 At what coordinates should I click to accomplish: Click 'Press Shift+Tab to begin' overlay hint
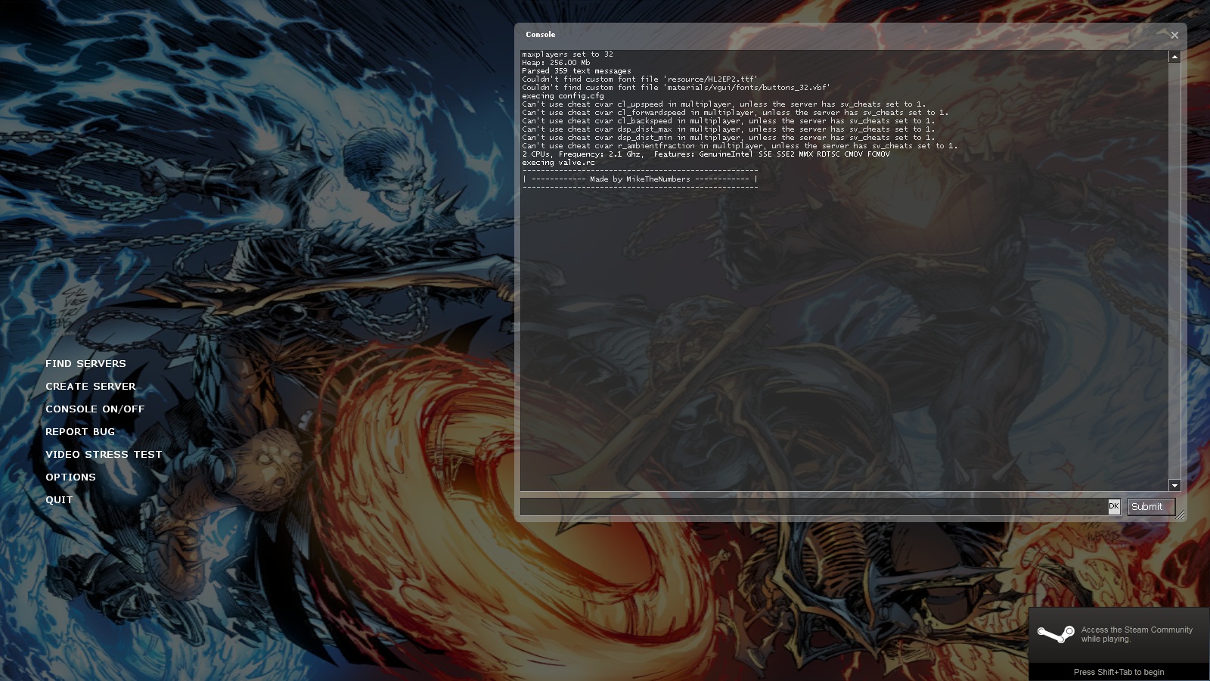click(1118, 672)
